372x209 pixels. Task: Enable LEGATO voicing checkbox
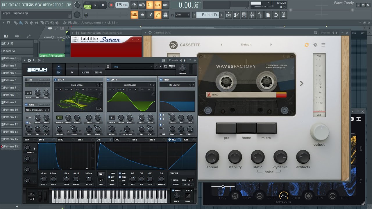pyautogui.click(x=171, y=184)
